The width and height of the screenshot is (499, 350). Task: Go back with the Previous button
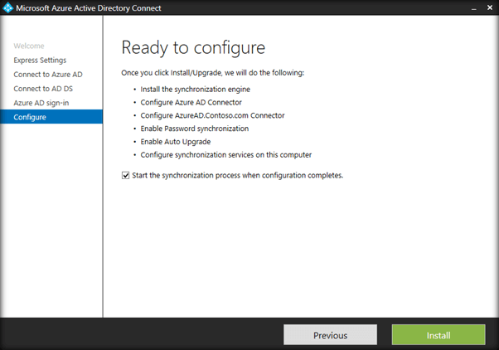tap(330, 335)
